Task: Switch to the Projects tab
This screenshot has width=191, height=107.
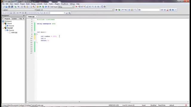Action: [x=7, y=19]
